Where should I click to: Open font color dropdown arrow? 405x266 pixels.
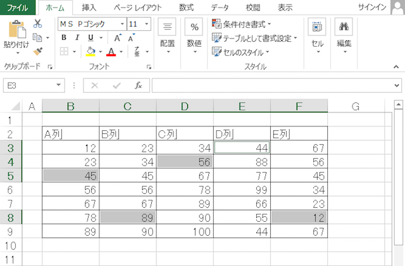coord(121,52)
